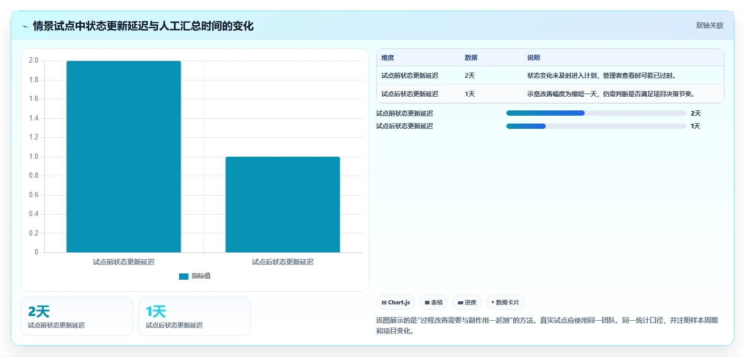Select table cell 试点后状态更新延迟
This screenshot has width=745, height=357.
coord(410,94)
